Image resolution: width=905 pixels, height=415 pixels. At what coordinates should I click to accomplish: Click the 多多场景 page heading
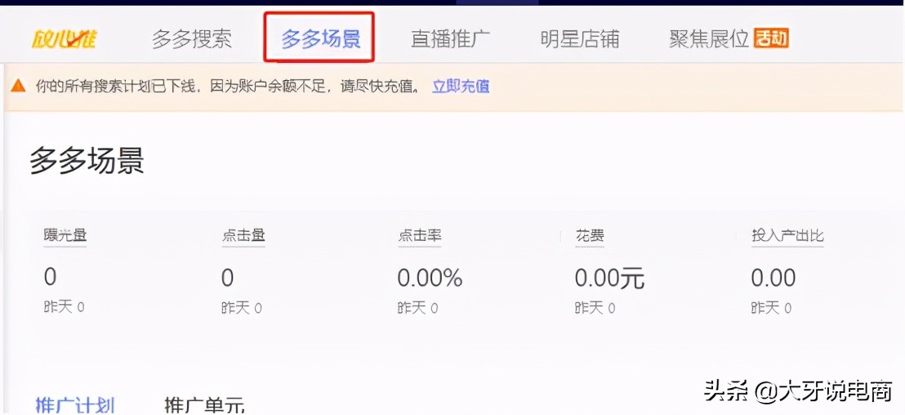tap(87, 160)
